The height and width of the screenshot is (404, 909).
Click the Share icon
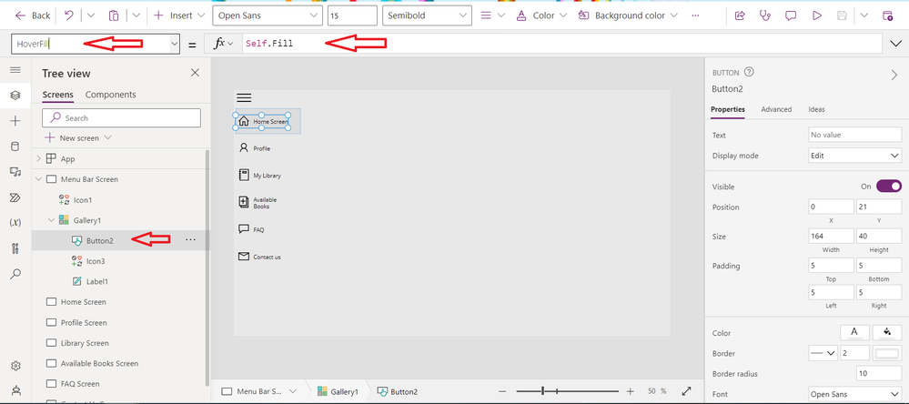(740, 15)
